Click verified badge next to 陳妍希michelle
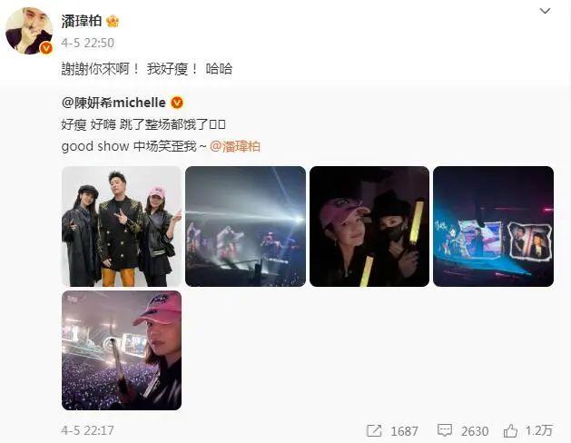The height and width of the screenshot is (443, 571). [x=177, y=103]
